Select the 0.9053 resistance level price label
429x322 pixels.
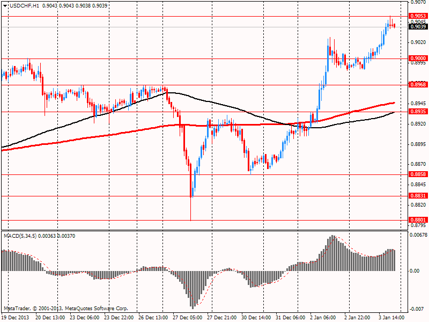coord(418,16)
